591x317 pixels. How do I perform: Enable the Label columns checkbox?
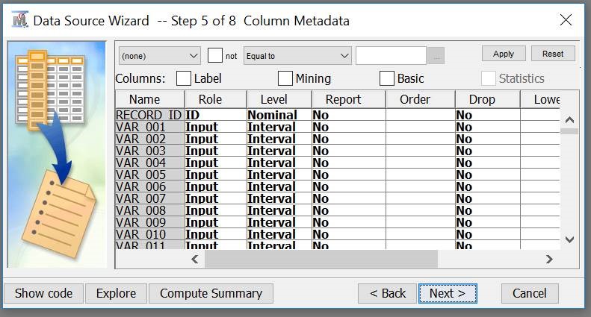click(x=184, y=78)
